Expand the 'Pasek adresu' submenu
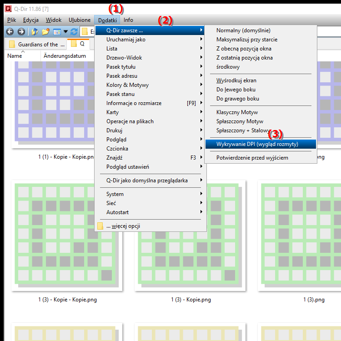The image size is (341, 341). tap(150, 76)
